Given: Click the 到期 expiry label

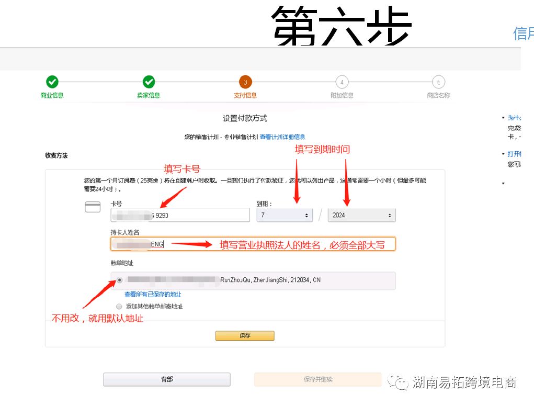Looking at the screenshot, I should pos(264,204).
